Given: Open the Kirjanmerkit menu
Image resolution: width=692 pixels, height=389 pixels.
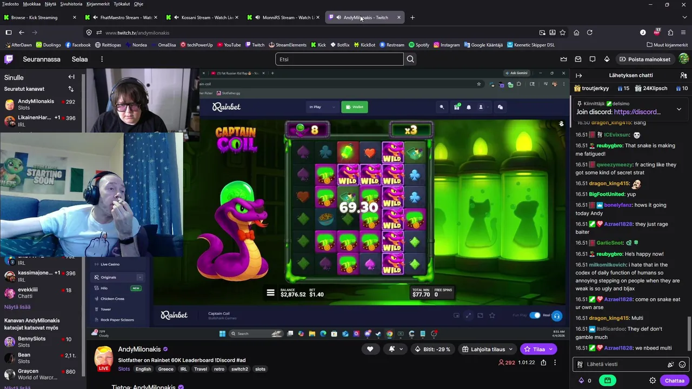Looking at the screenshot, I should [97, 4].
